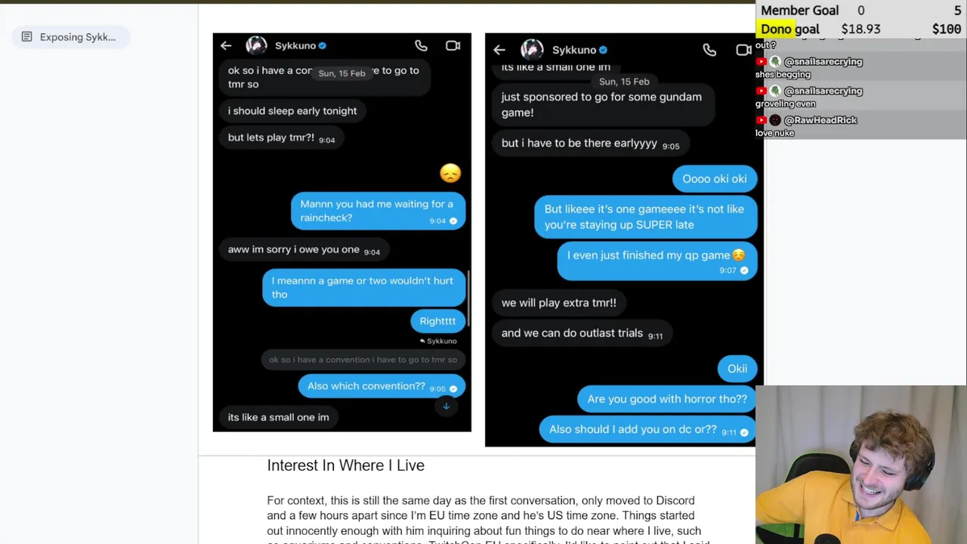Start video call from left chat header
Screen dimensions: 967x544
click(453, 46)
